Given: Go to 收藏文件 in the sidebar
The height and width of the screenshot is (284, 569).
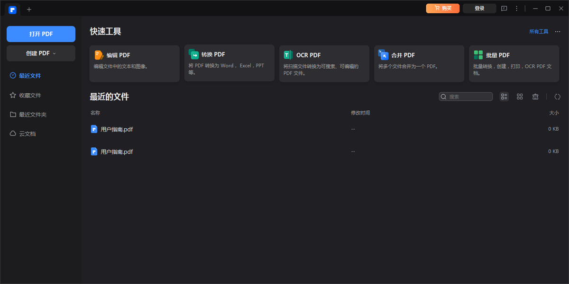Looking at the screenshot, I should 30,95.
